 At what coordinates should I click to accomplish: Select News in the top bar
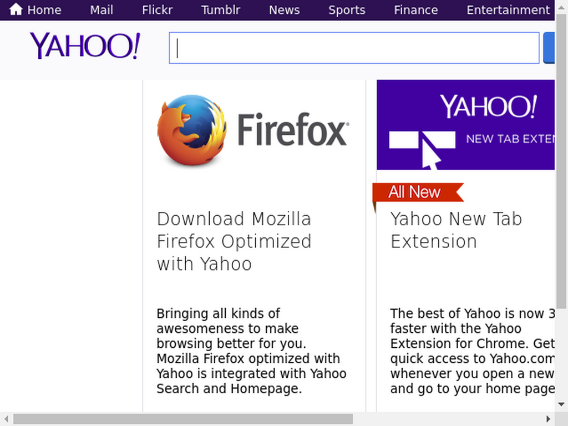[x=285, y=10]
